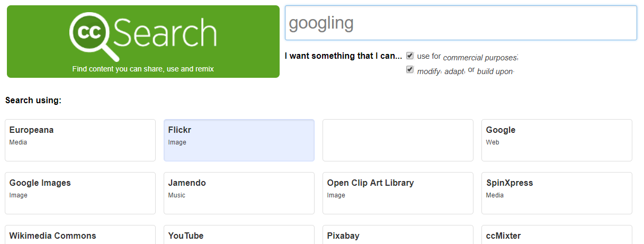Image resolution: width=644 pixels, height=244 pixels.
Task: Pick ccMixter search tile
Action: pyautogui.click(x=557, y=235)
